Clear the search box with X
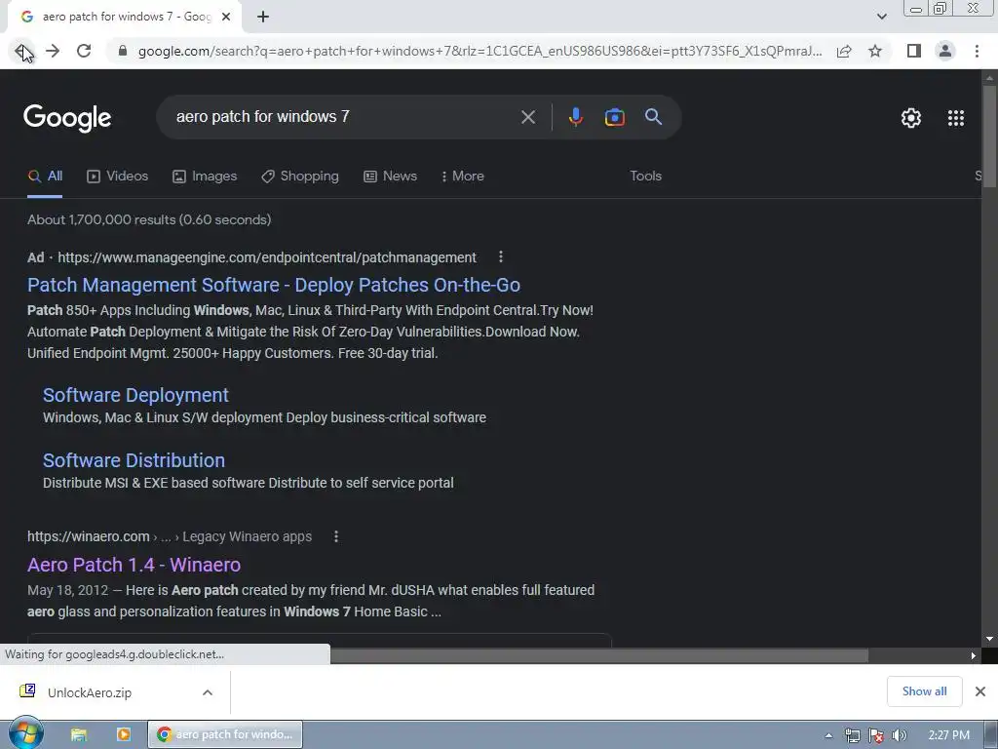998x749 pixels. click(527, 117)
